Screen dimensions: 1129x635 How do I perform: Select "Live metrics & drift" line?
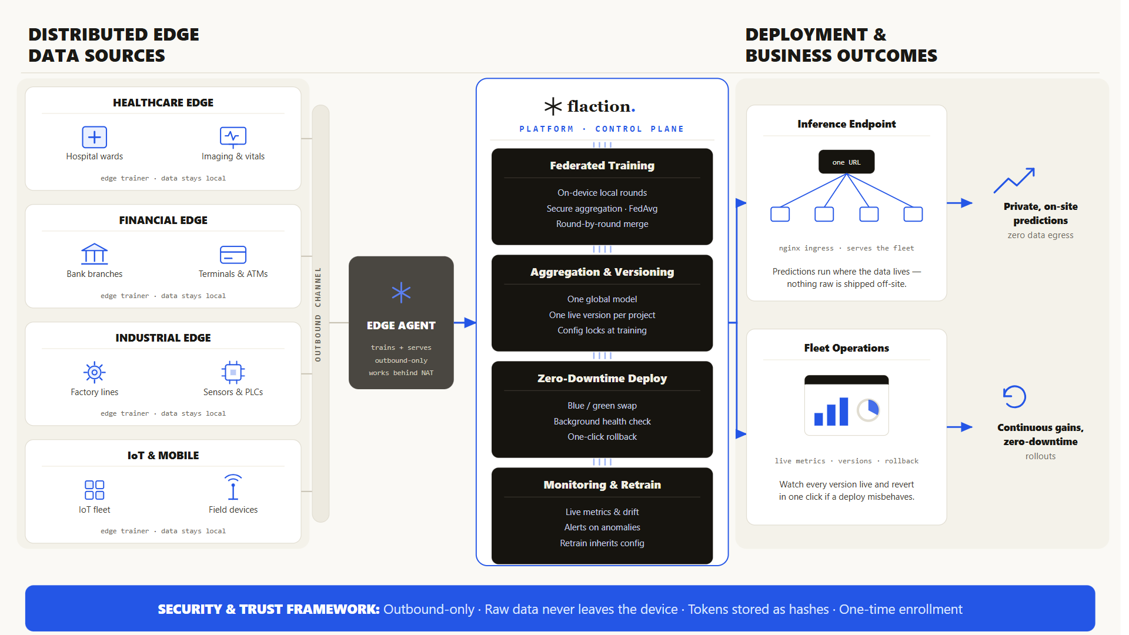(602, 512)
